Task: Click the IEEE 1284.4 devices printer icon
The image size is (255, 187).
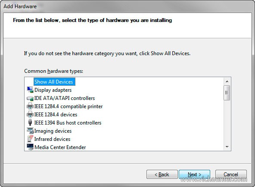Action: [30, 114]
